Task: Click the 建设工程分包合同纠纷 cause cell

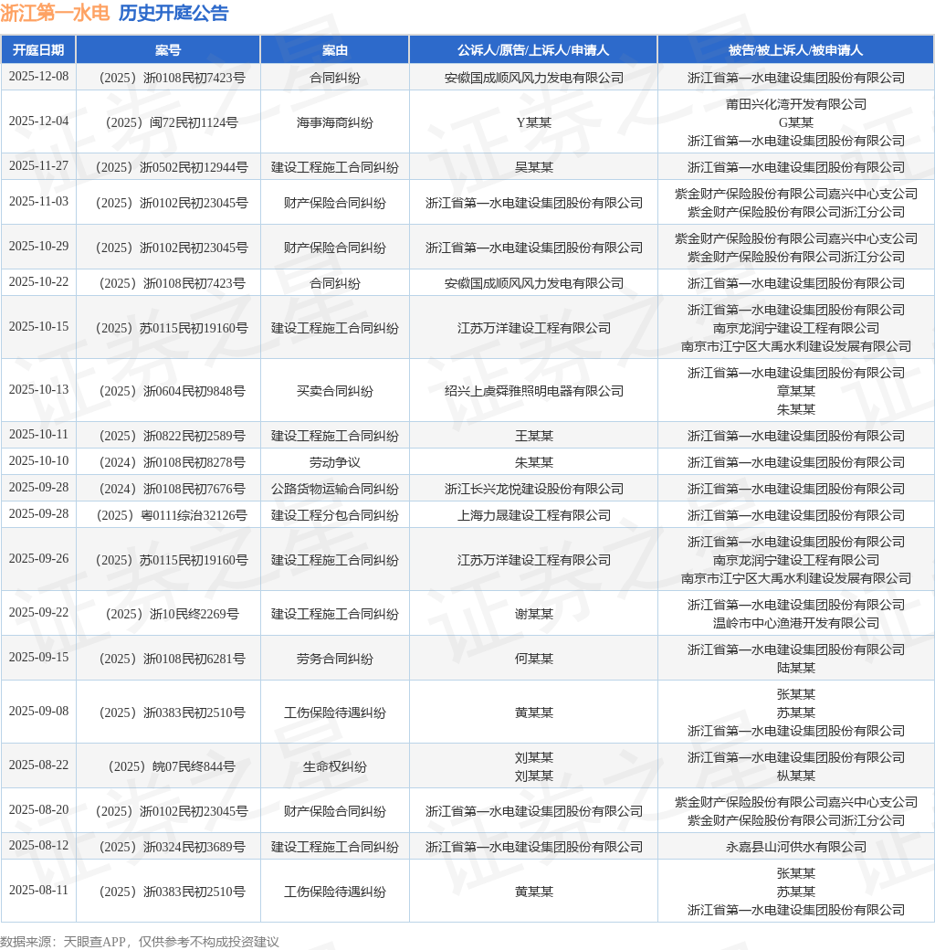Action: click(x=335, y=516)
